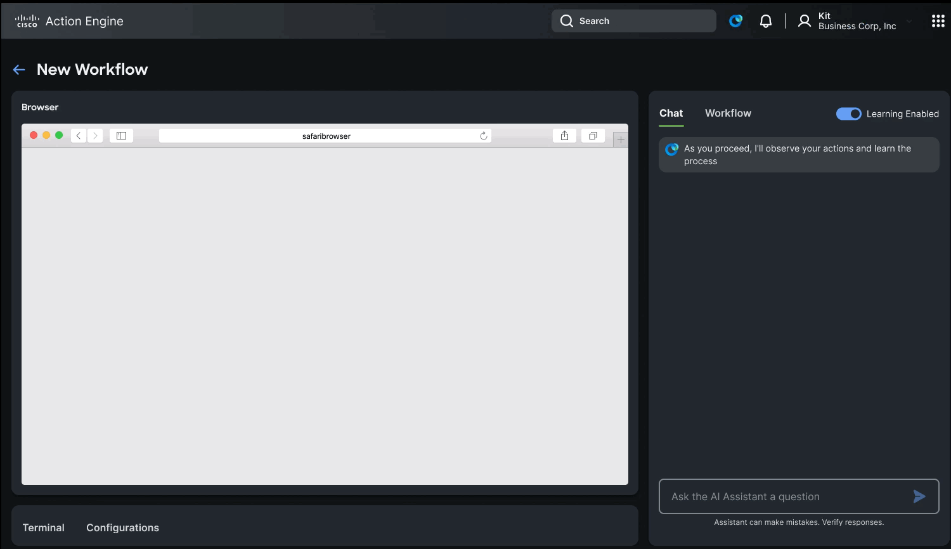Send a question with the send arrow
Screen dimensions: 951x549
click(919, 496)
